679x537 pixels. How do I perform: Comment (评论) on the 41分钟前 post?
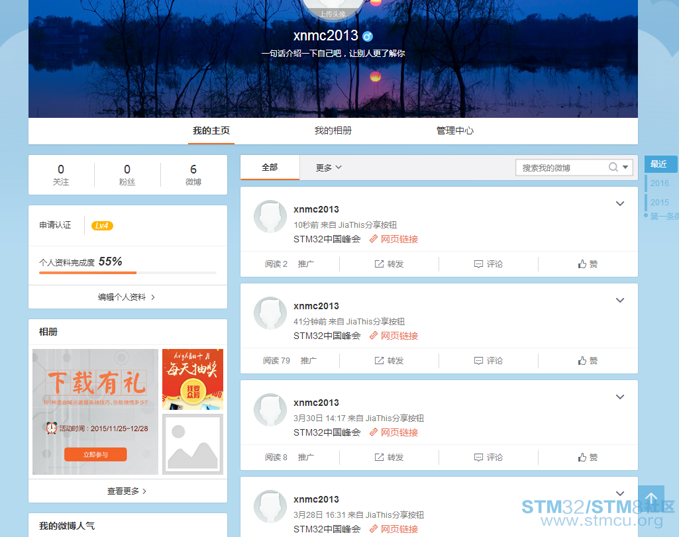[488, 360]
